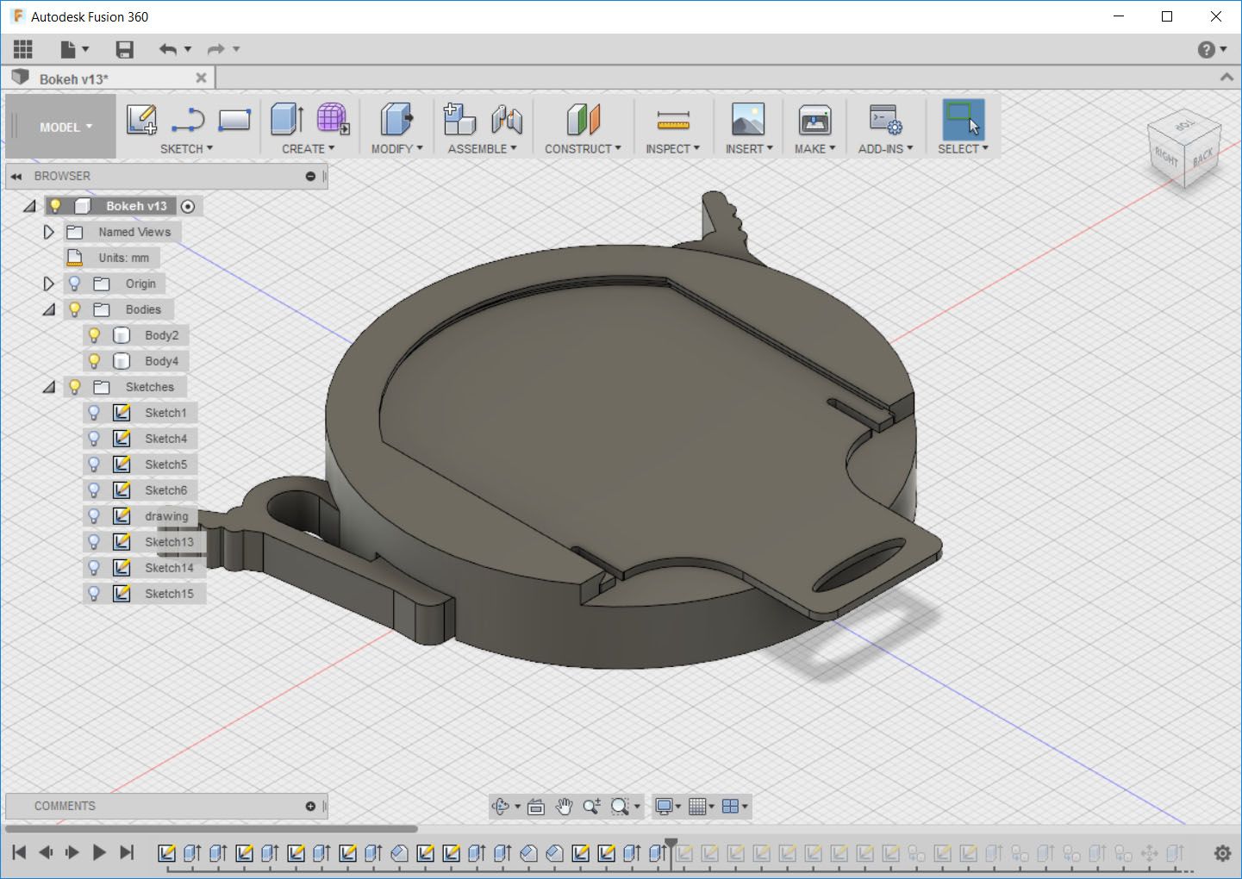1242x879 pixels.
Task: Click the Press Pull modify icon
Action: point(396,120)
